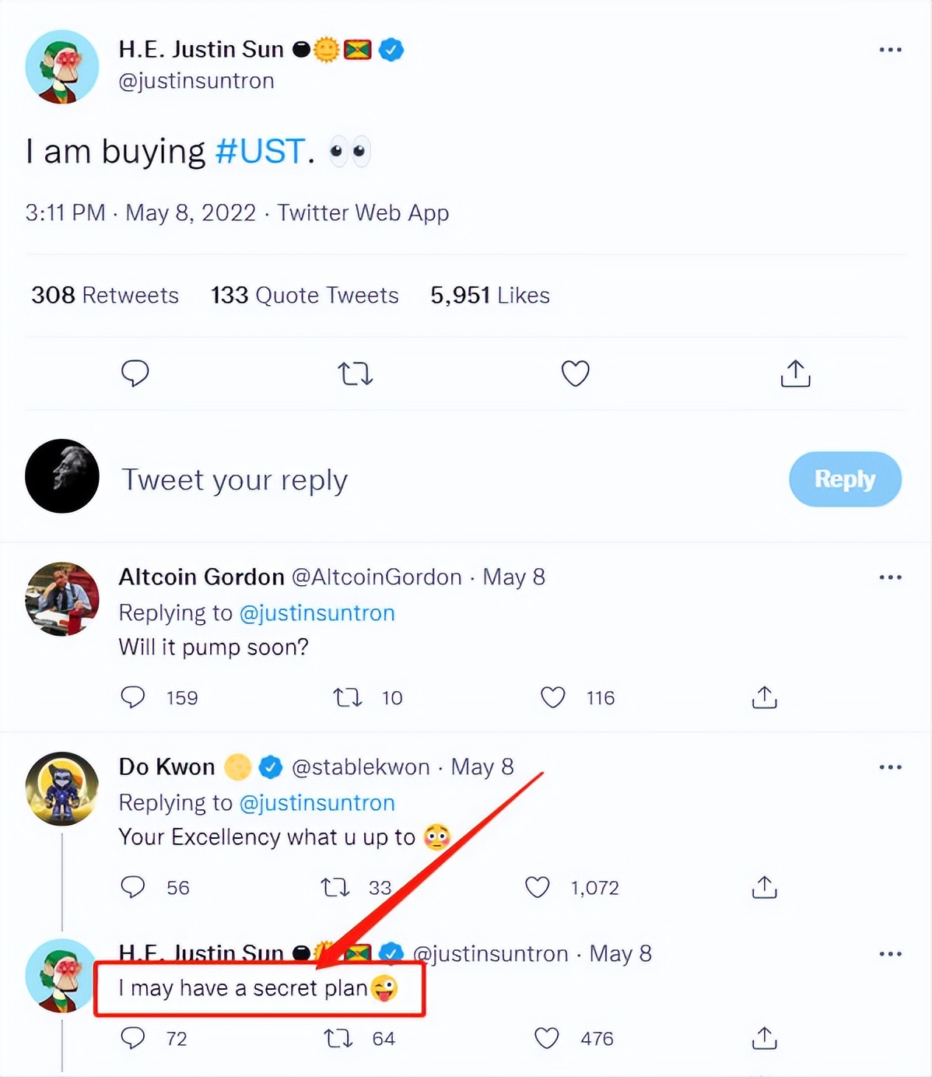Image resolution: width=932 pixels, height=1077 pixels.
Task: Retweet the "I am buying #UST" tweet
Action: [x=356, y=374]
